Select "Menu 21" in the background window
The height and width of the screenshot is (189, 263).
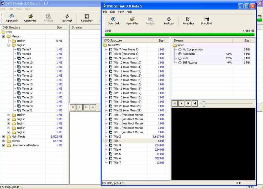27,110
